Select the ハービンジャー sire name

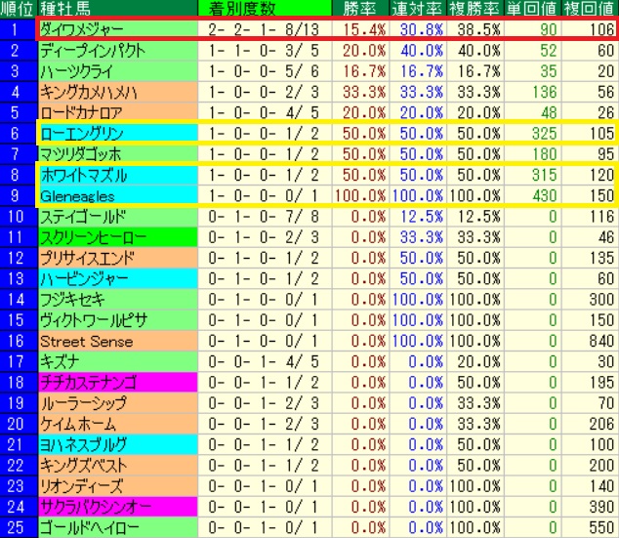click(84, 278)
